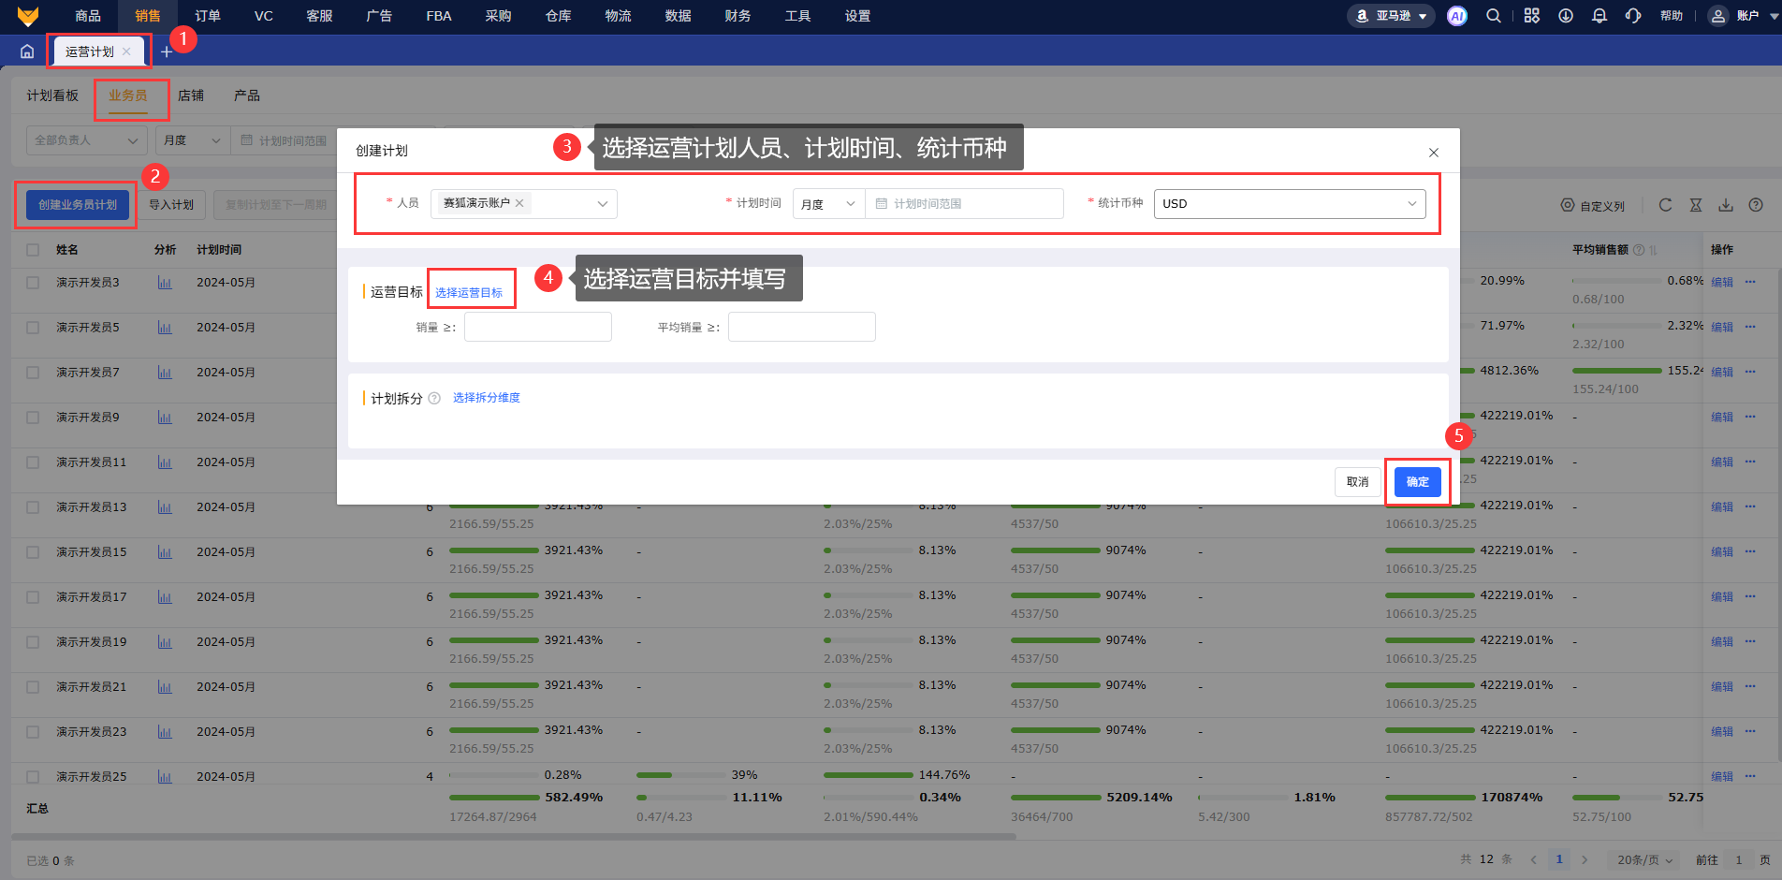Check the row for 演示开发员11
This screenshot has height=880, width=1782.
point(33,462)
